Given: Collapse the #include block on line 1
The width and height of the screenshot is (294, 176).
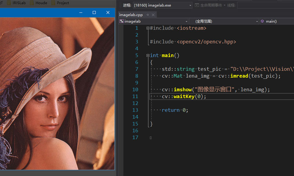Looking at the screenshot, I should 148,28.
